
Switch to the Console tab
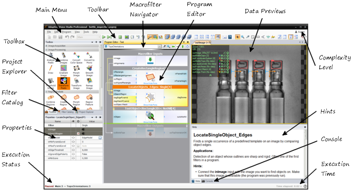(x=208, y=181)
